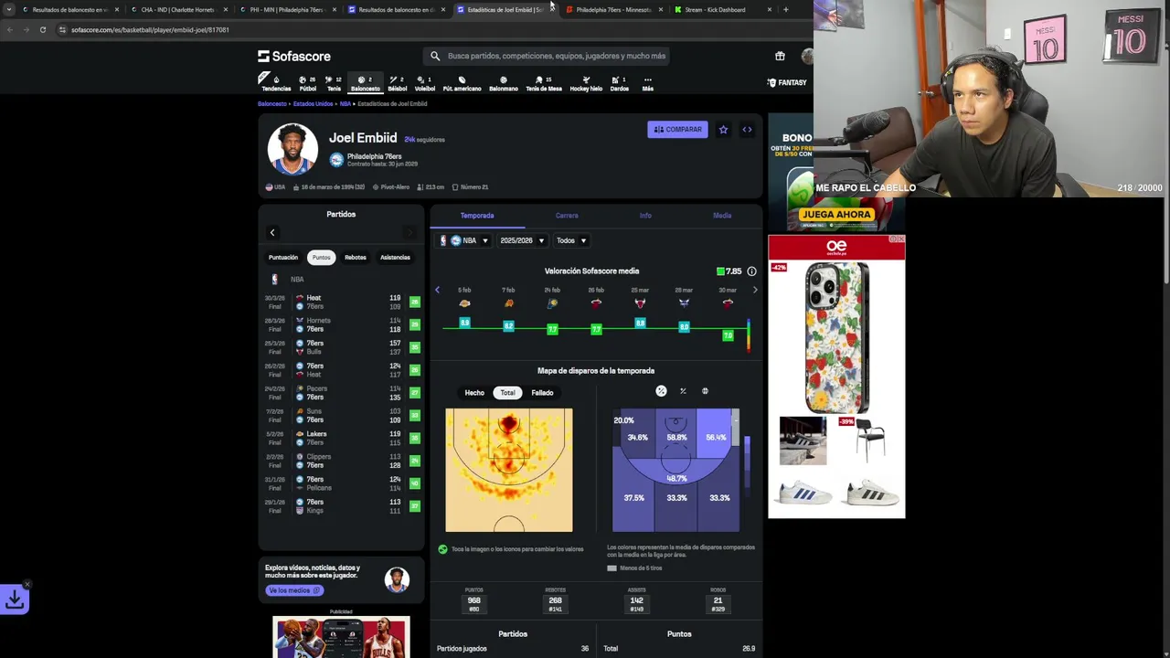Open the Hornets vs 76ers 114-118 match

tap(341, 324)
